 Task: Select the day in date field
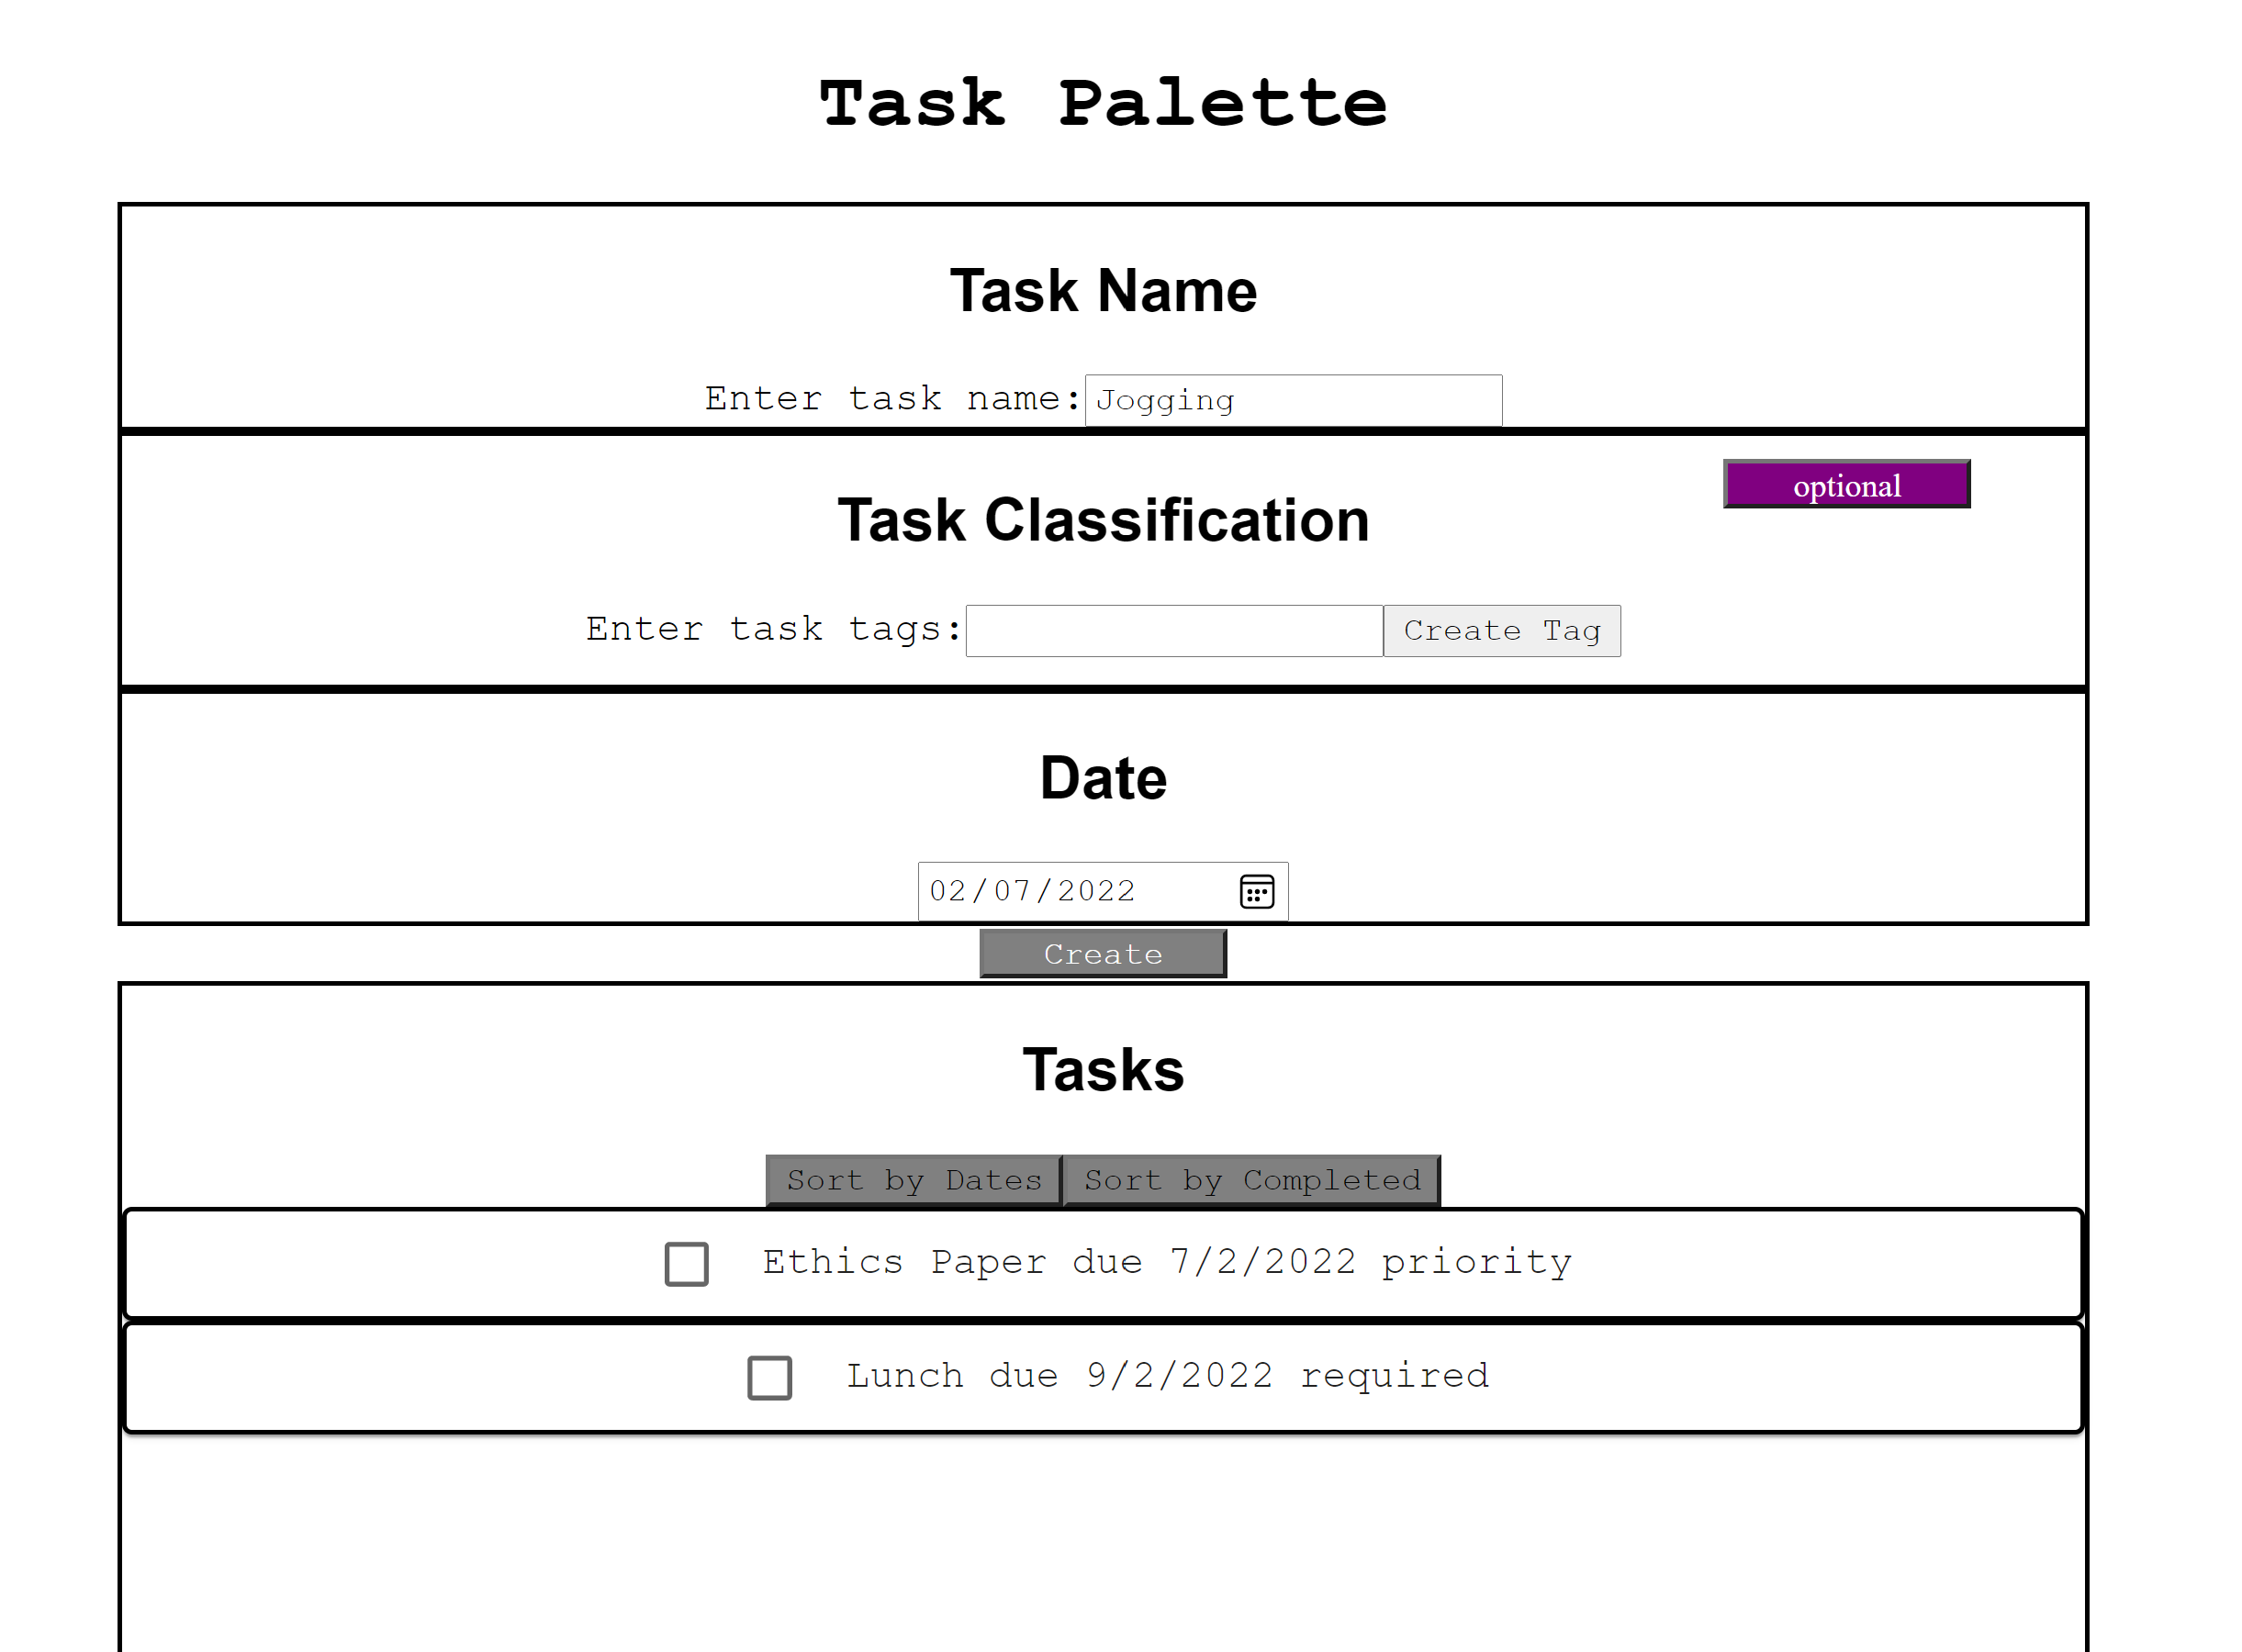(1012, 891)
